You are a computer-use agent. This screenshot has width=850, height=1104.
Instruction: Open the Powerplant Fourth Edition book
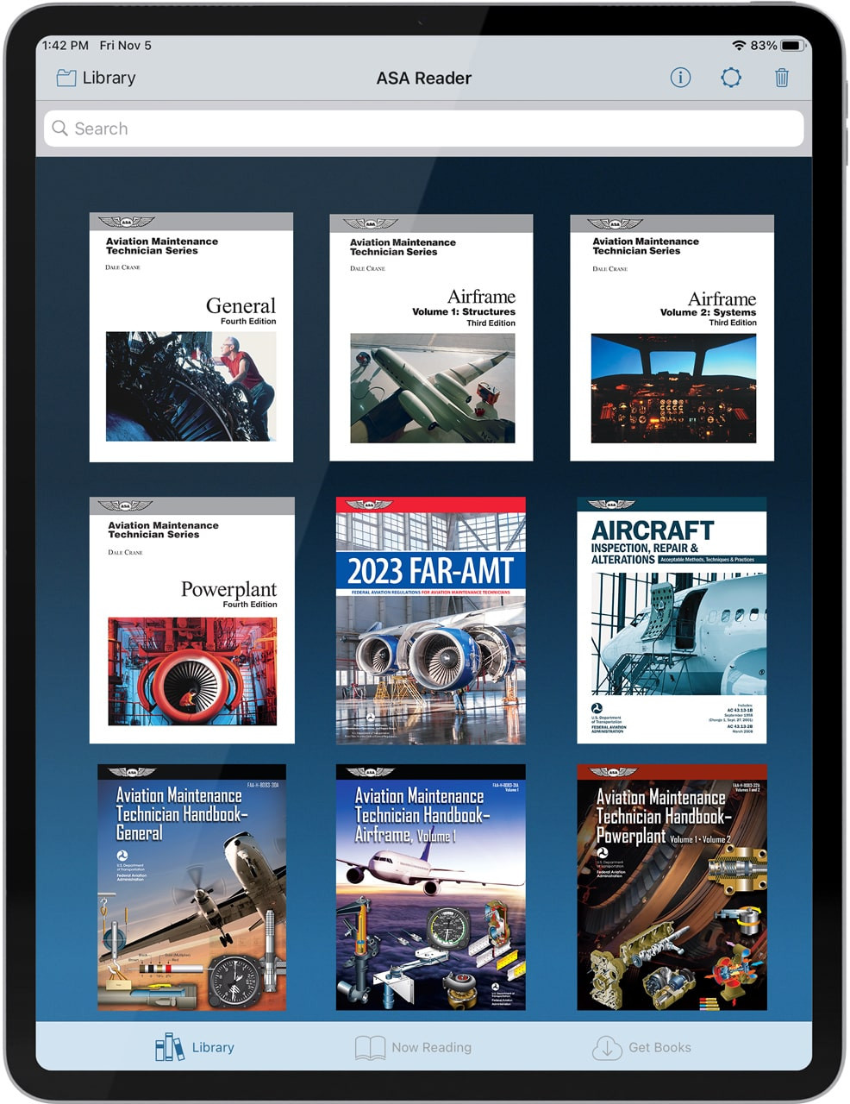(x=191, y=619)
